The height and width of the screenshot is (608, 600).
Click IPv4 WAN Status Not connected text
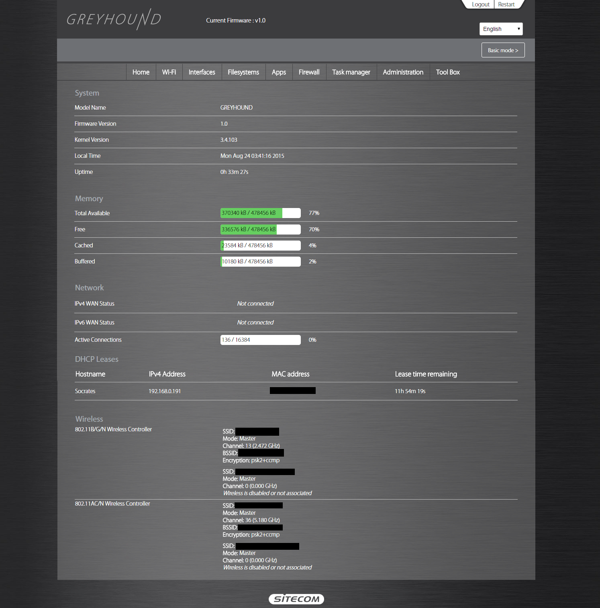click(x=255, y=304)
